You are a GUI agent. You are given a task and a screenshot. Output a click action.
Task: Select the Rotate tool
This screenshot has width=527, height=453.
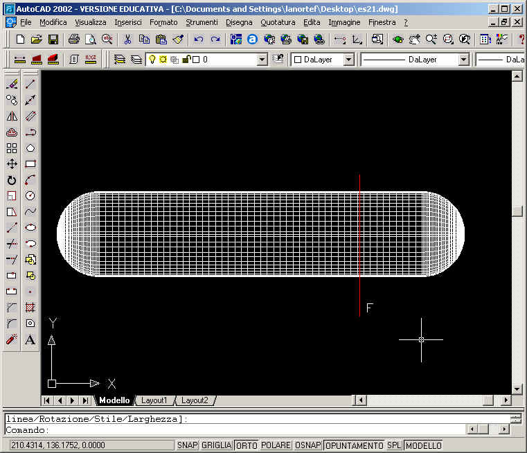(12, 180)
